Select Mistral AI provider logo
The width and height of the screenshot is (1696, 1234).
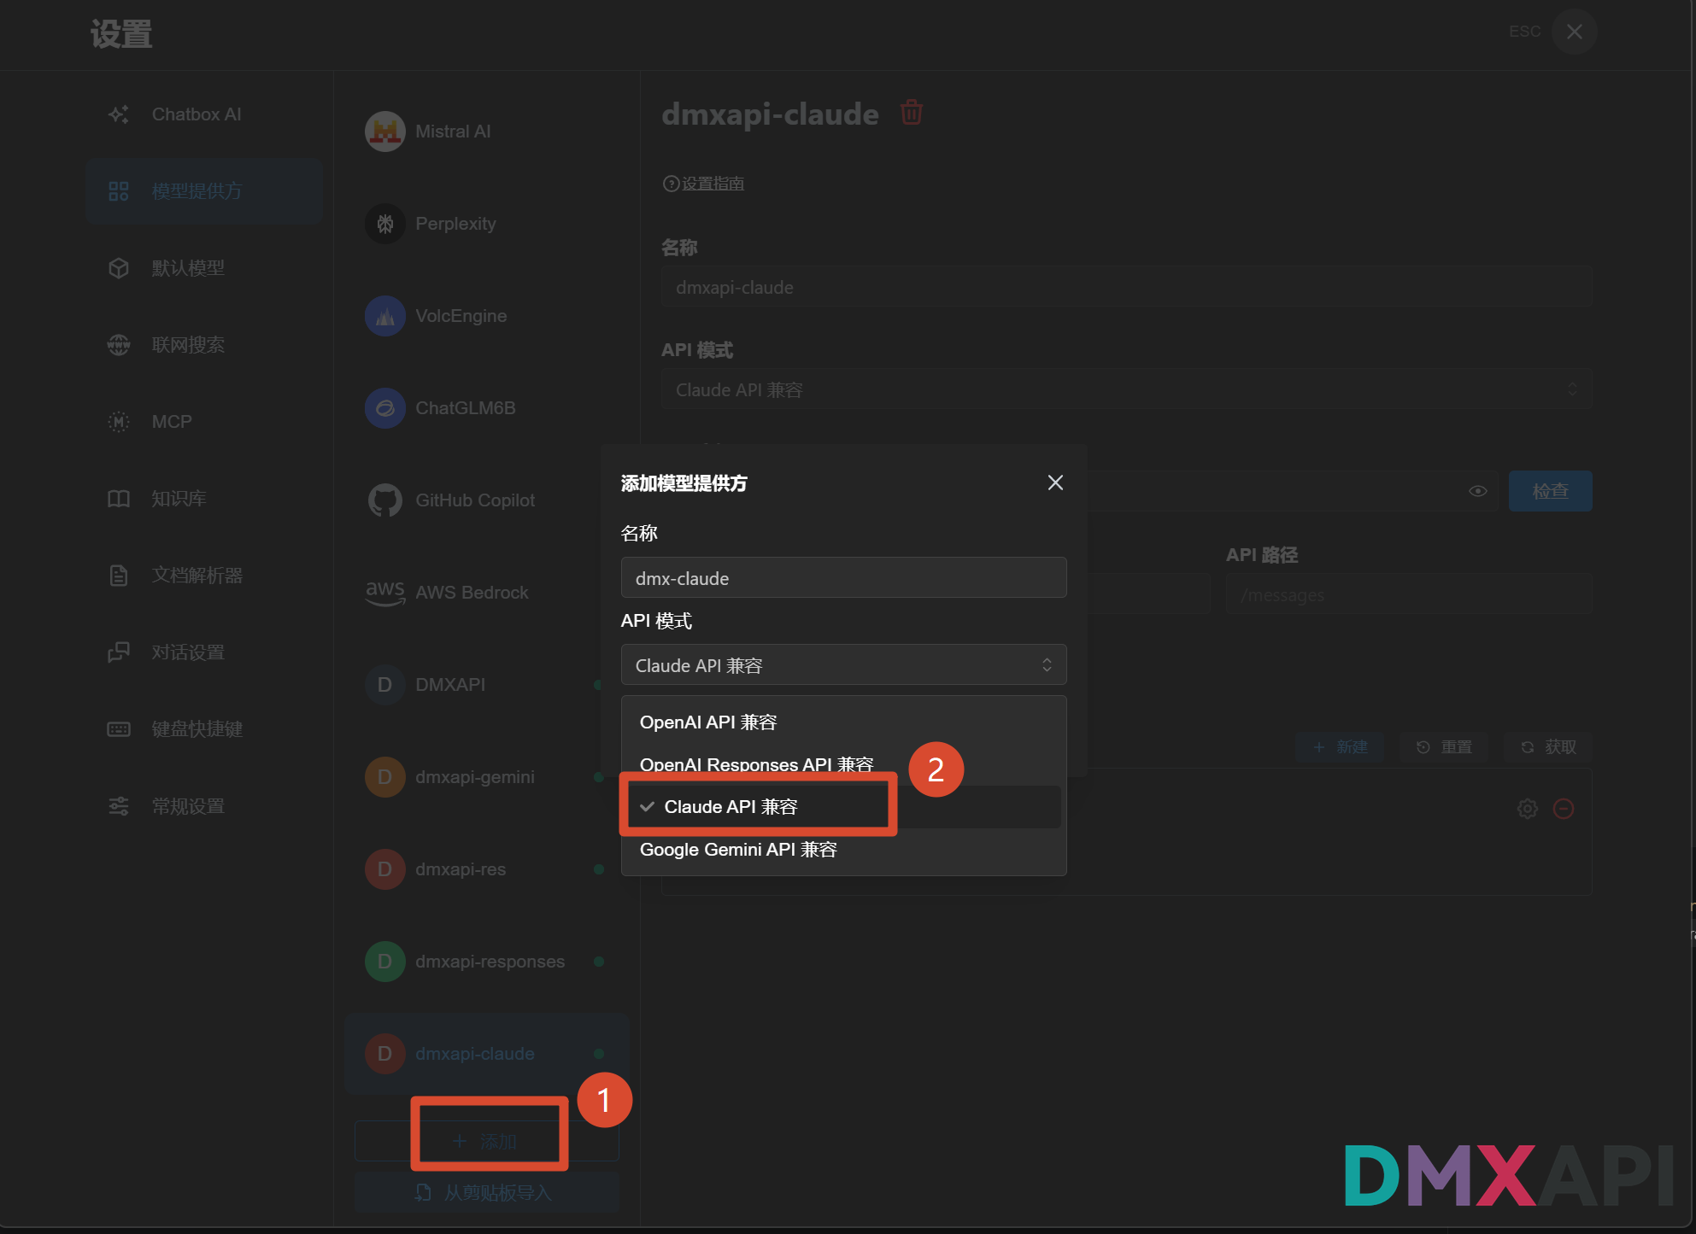(385, 132)
